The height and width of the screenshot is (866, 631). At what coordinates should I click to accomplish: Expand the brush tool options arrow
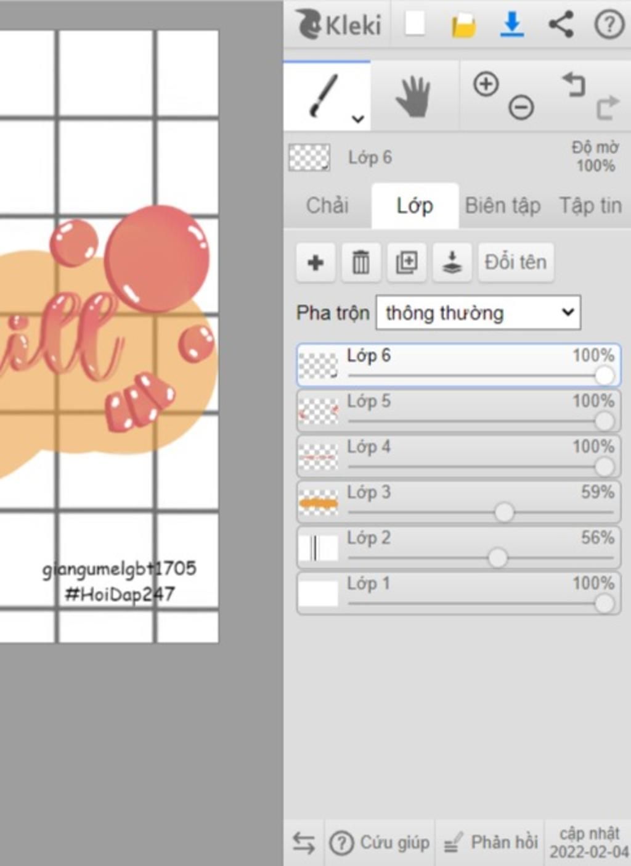(x=358, y=119)
